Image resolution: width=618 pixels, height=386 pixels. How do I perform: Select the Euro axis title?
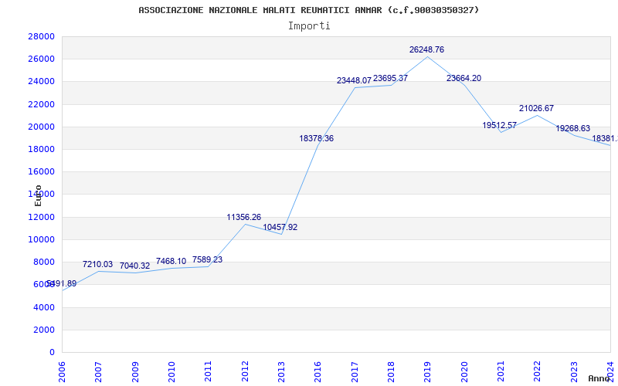point(38,196)
